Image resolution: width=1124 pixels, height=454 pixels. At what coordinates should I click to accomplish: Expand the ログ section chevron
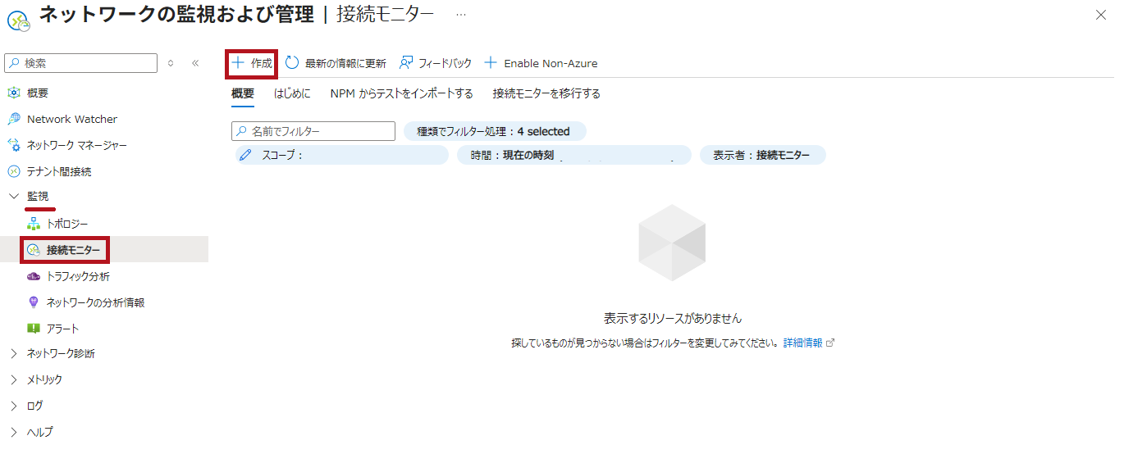(x=13, y=406)
